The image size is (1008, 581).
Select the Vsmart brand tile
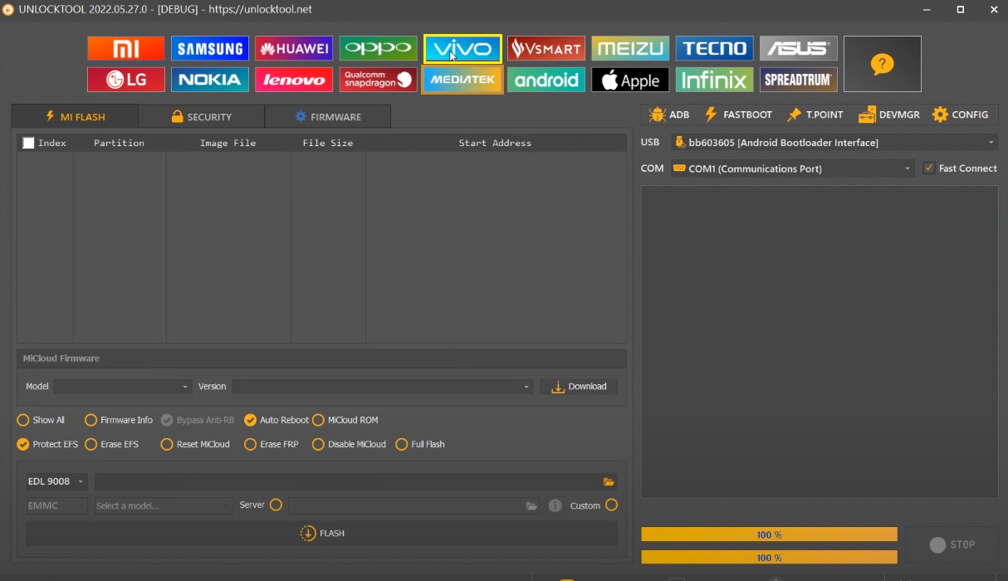click(546, 48)
